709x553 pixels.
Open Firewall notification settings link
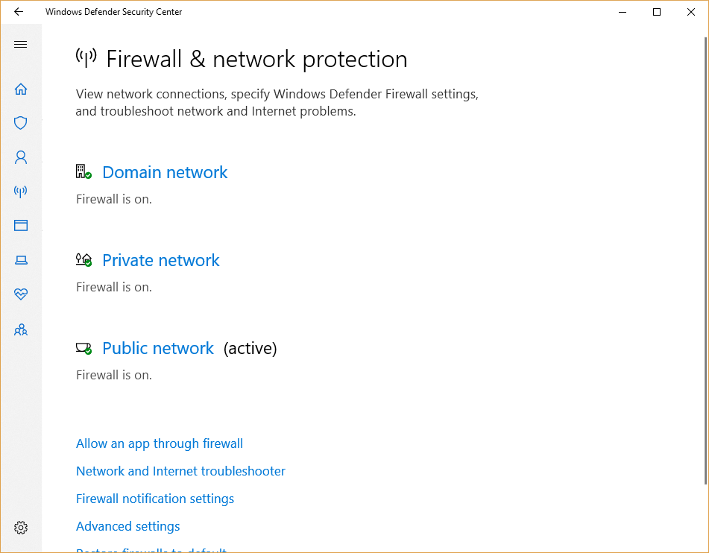[x=155, y=499]
